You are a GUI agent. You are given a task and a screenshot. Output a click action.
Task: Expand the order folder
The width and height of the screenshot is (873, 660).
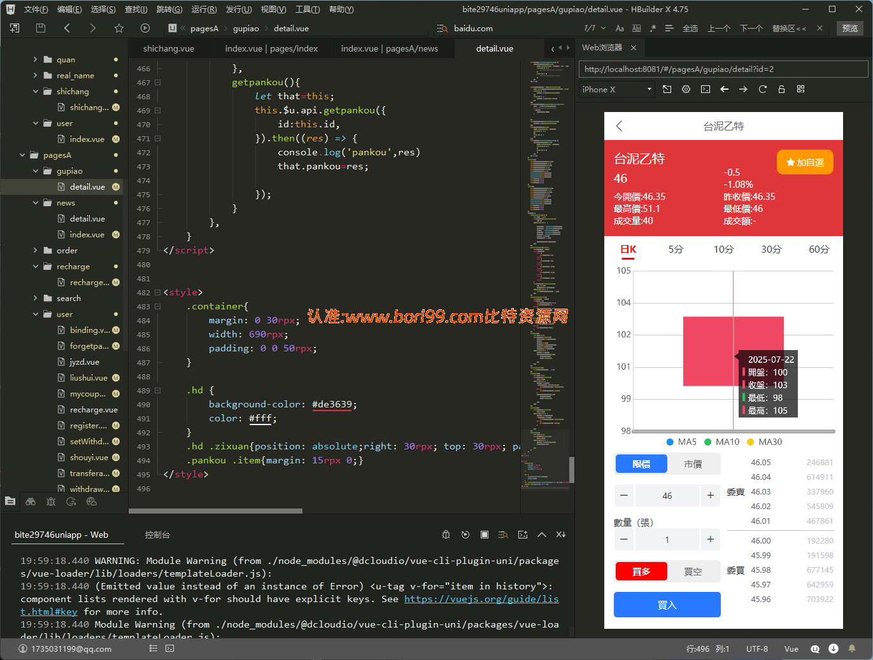point(36,250)
